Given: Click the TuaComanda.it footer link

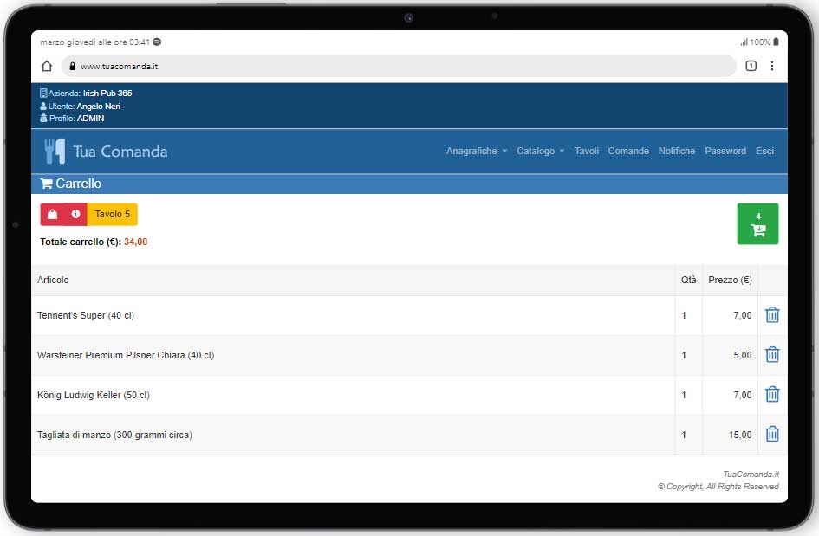Looking at the screenshot, I should pos(751,474).
